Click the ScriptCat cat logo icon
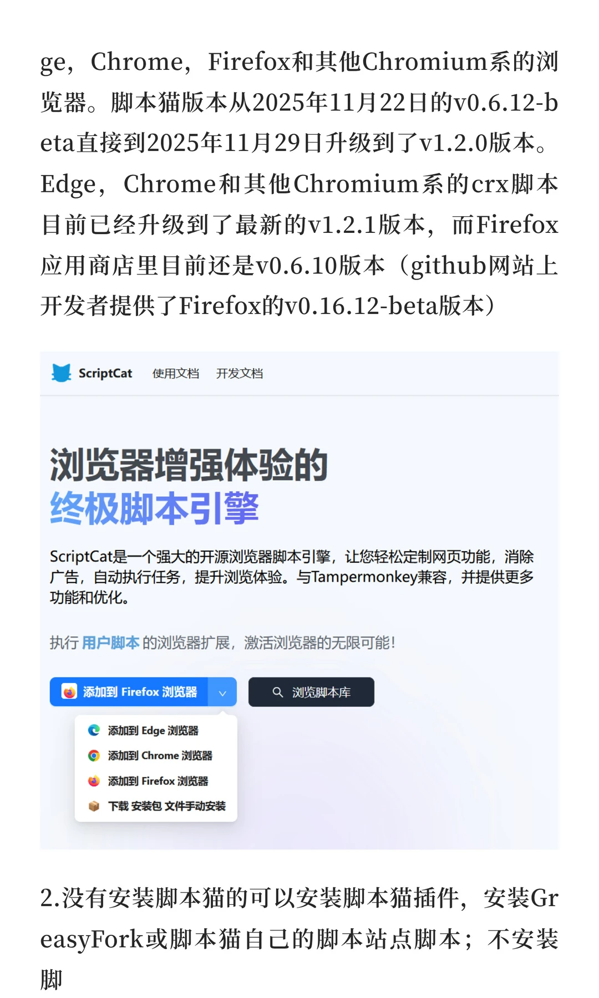Screen dimensions: 599x998 61,373
